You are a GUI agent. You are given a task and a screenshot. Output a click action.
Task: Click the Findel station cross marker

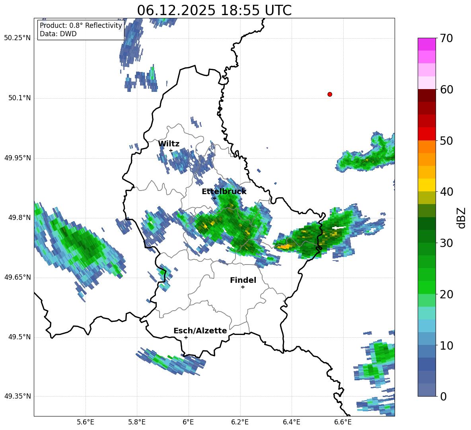tap(243, 287)
